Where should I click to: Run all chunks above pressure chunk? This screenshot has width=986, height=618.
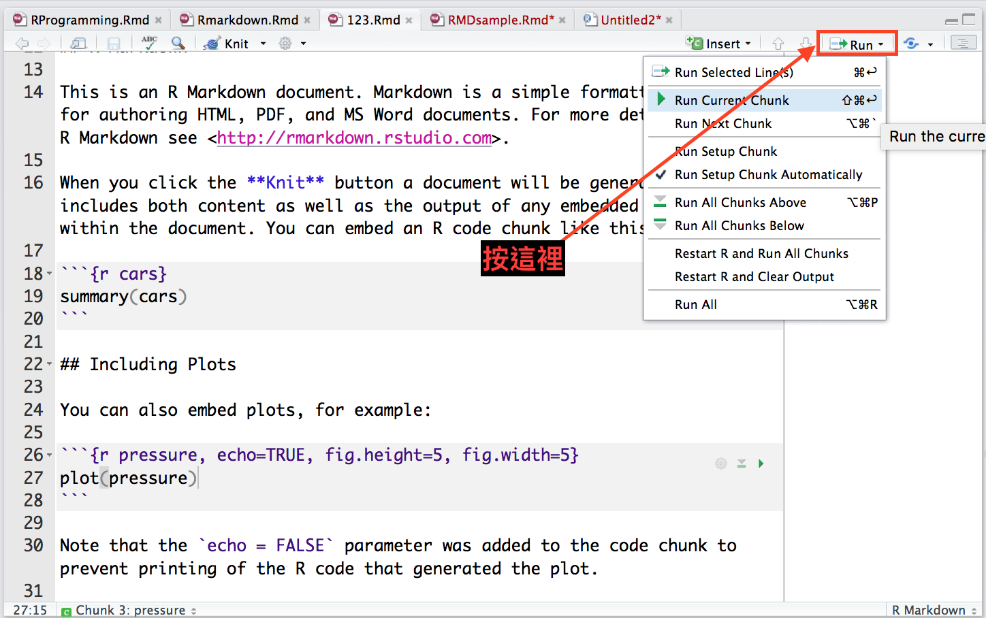tap(742, 463)
